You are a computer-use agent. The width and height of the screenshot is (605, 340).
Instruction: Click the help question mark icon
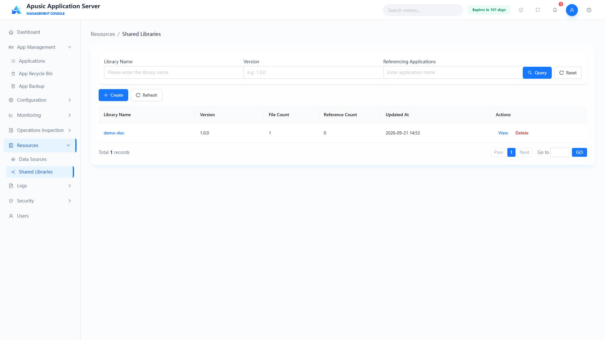click(589, 10)
